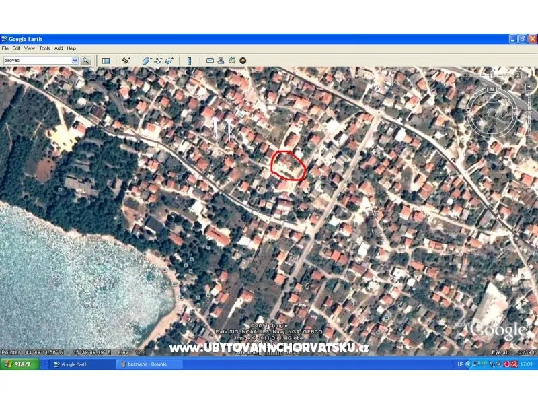Image resolution: width=538 pixels, height=404 pixels.
Task: Click the Google Earth title bar icon
Action: click(5, 39)
